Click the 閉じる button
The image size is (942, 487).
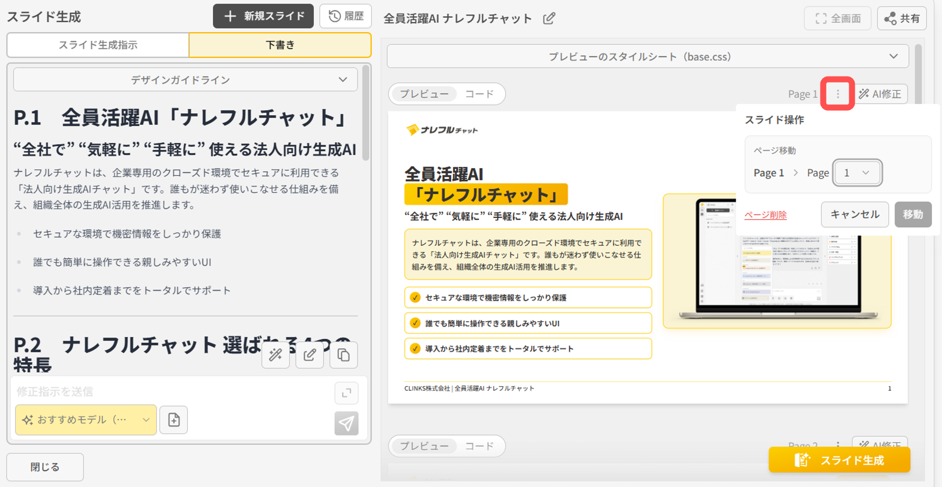45,467
